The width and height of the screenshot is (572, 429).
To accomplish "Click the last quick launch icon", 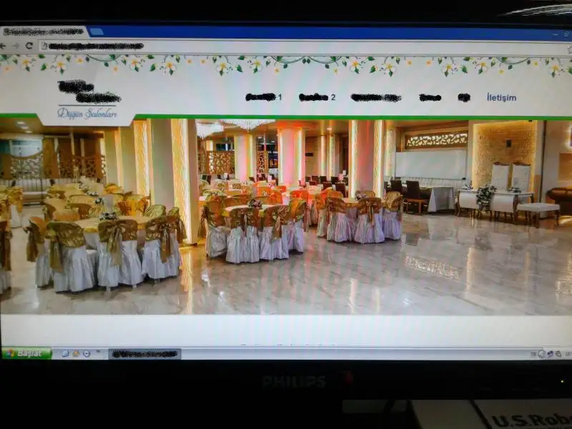I will coord(87,353).
